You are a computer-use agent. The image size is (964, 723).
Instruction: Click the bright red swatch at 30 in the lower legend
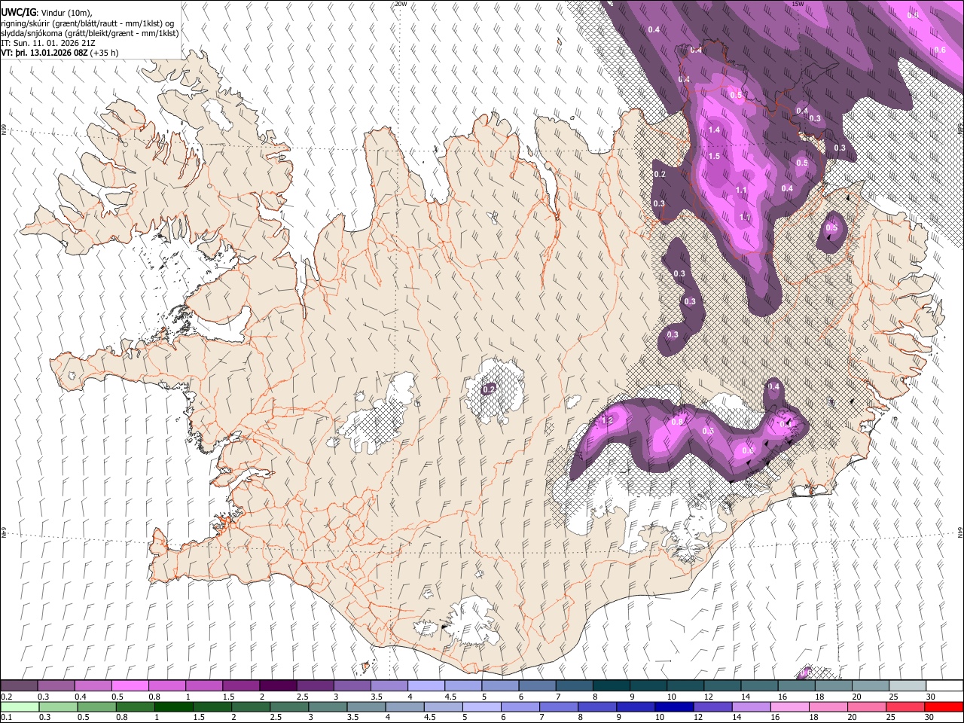944,706
